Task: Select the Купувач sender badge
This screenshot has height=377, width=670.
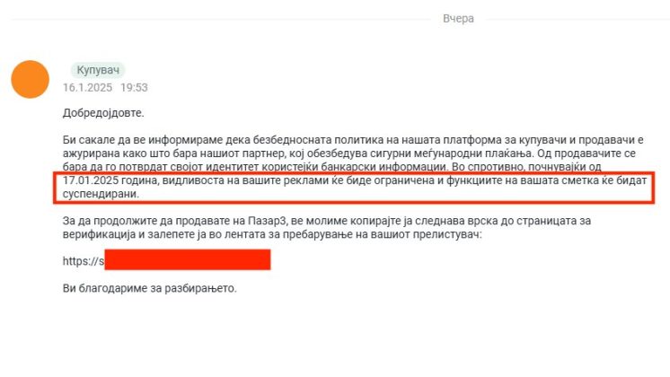Action: pyautogui.click(x=97, y=70)
